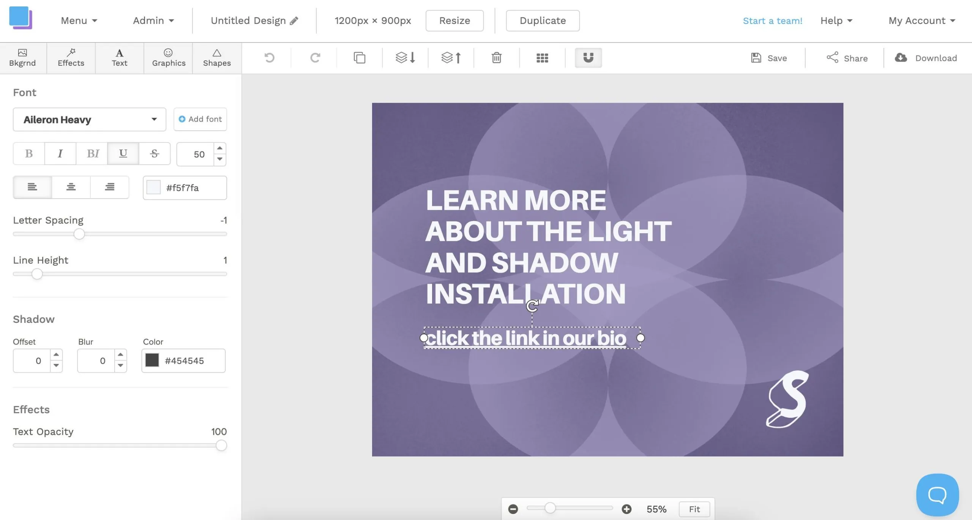Click the Text Opacity slider handle
The height and width of the screenshot is (520, 972).
pyautogui.click(x=221, y=445)
